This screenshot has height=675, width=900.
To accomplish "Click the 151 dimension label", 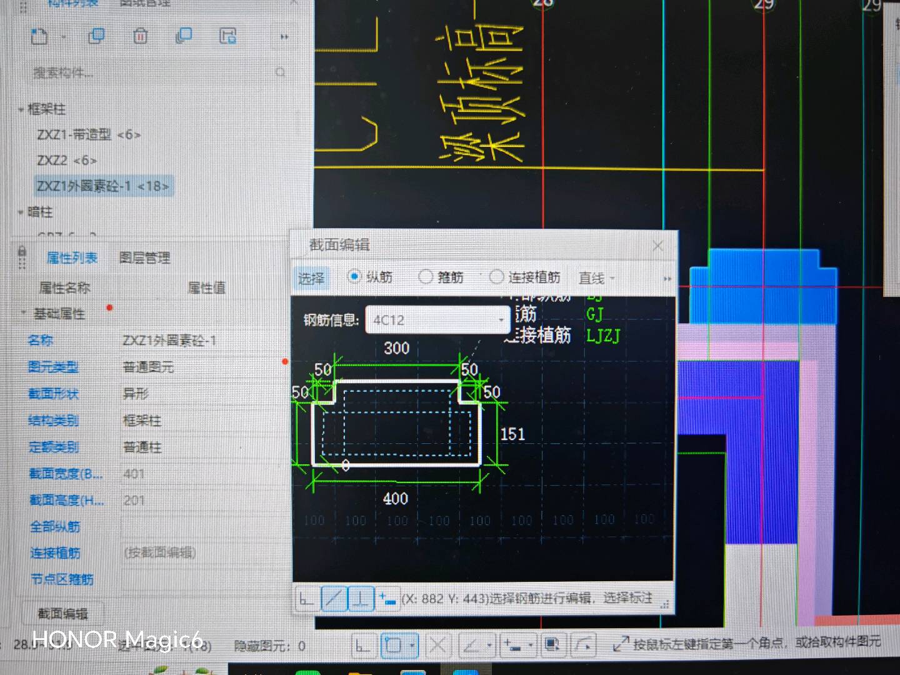I will (x=512, y=434).
